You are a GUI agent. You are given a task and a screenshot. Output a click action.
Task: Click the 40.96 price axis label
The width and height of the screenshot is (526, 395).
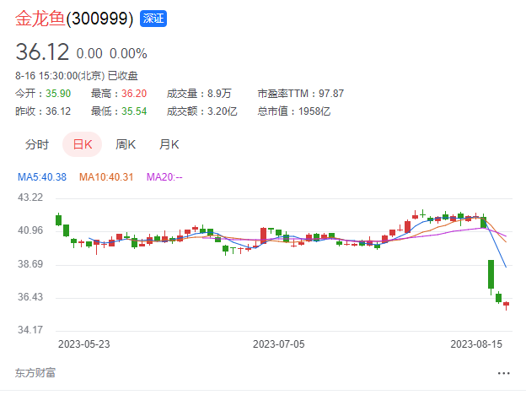tap(30, 230)
